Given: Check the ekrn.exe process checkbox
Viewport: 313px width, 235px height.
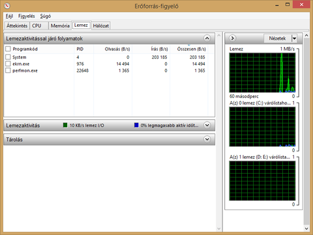Looking at the screenshot, I should (8, 64).
